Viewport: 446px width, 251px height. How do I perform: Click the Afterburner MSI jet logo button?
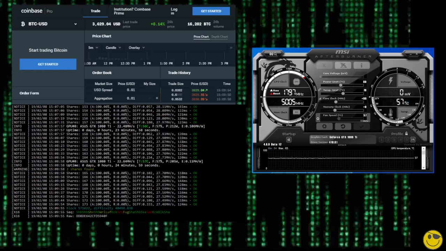(343, 66)
